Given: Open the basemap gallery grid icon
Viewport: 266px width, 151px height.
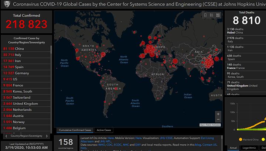Looking at the screenshot, I should (x=218, y=15).
